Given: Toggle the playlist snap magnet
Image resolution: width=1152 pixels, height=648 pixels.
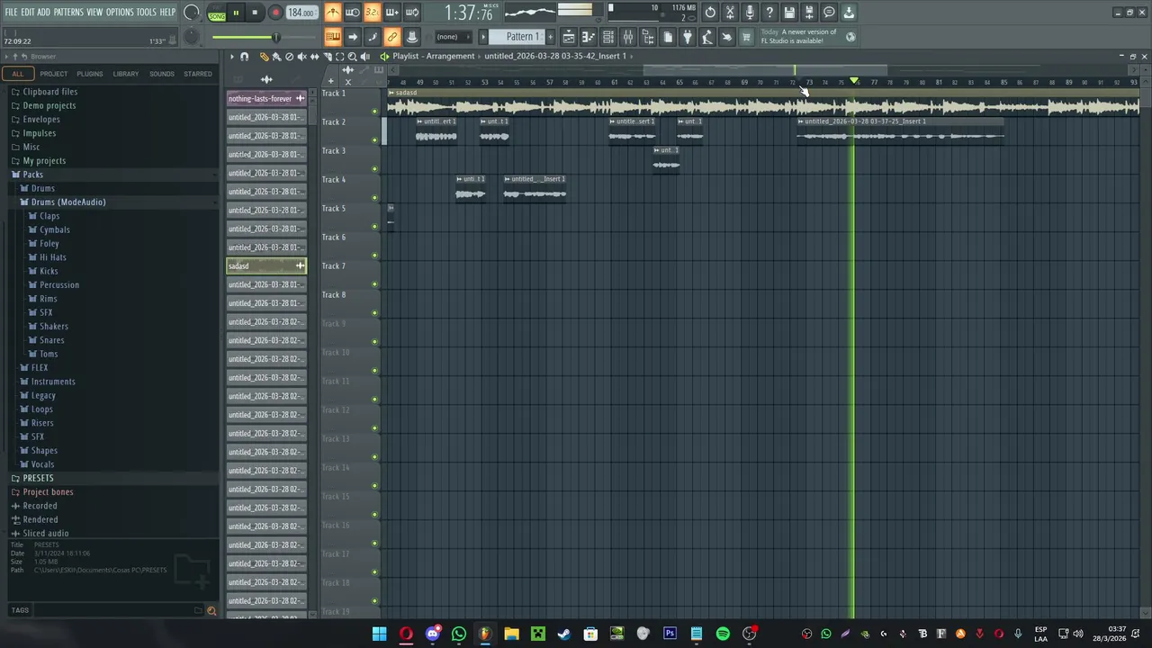Looking at the screenshot, I should click(244, 57).
